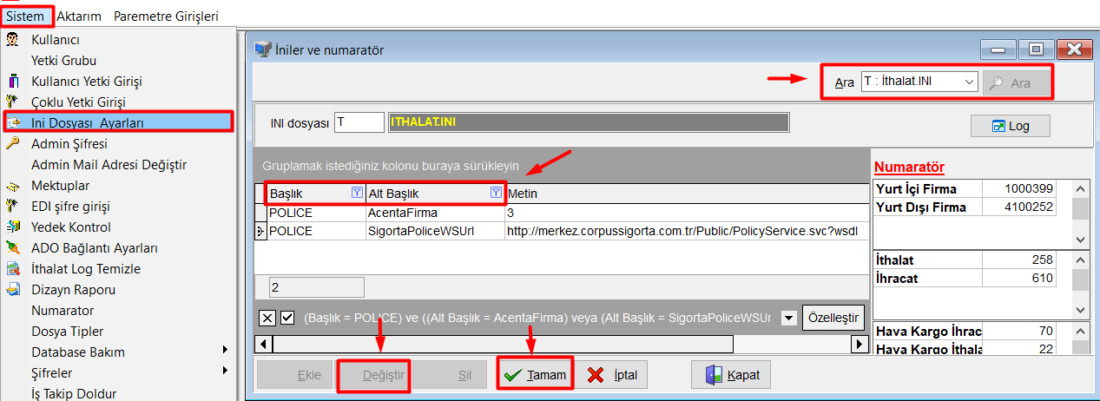Click the INI dosyası code input field
The image size is (1100, 401).
pos(359,123)
